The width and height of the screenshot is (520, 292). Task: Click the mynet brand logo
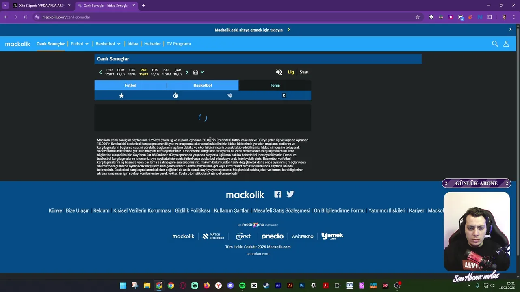(x=243, y=236)
